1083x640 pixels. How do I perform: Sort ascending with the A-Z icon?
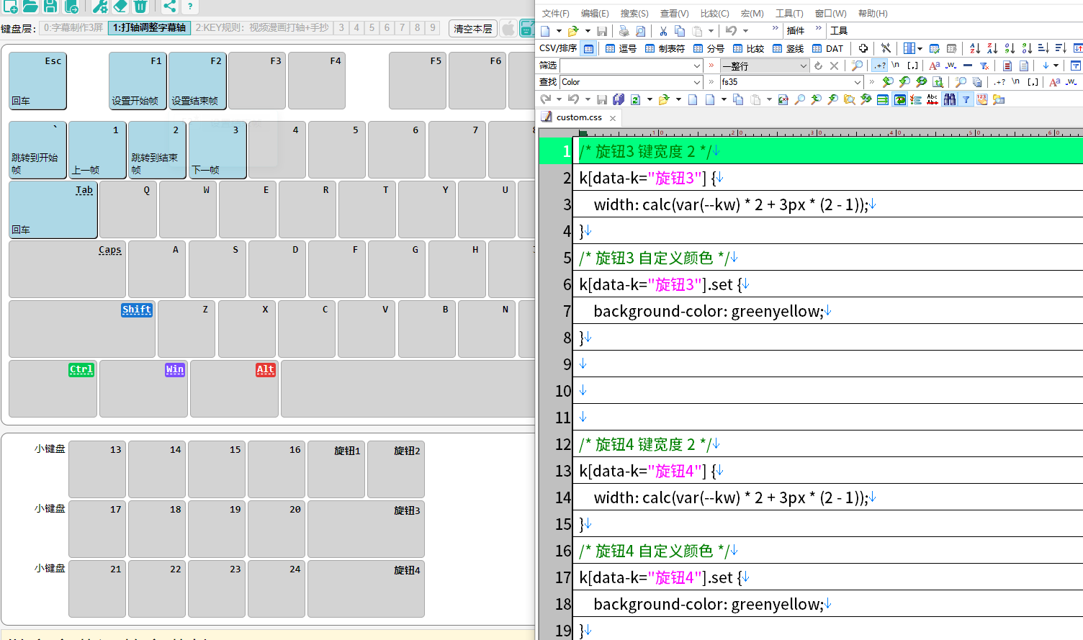[x=975, y=48]
